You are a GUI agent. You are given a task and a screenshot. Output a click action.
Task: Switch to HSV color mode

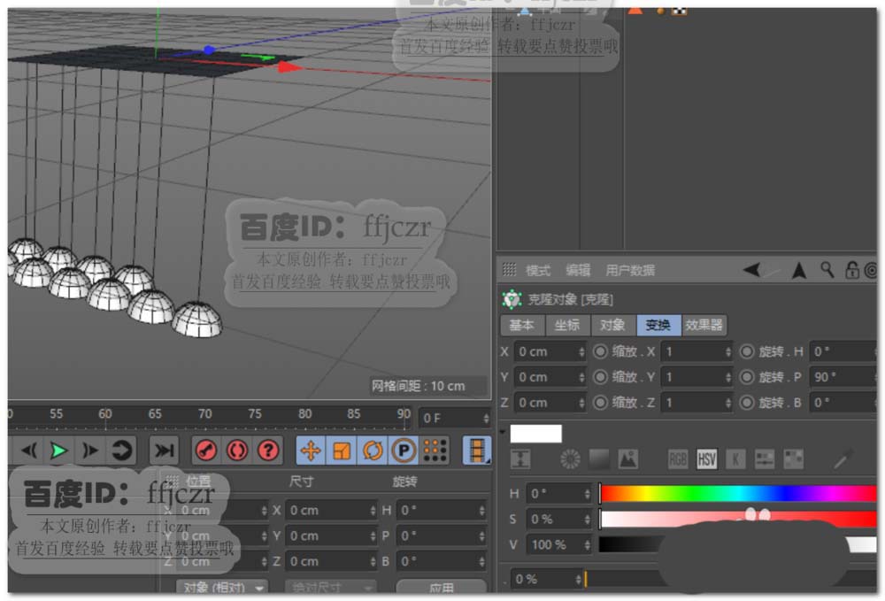click(x=706, y=459)
